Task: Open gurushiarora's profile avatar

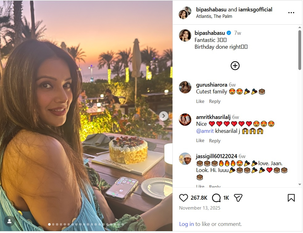Action: 185,87
